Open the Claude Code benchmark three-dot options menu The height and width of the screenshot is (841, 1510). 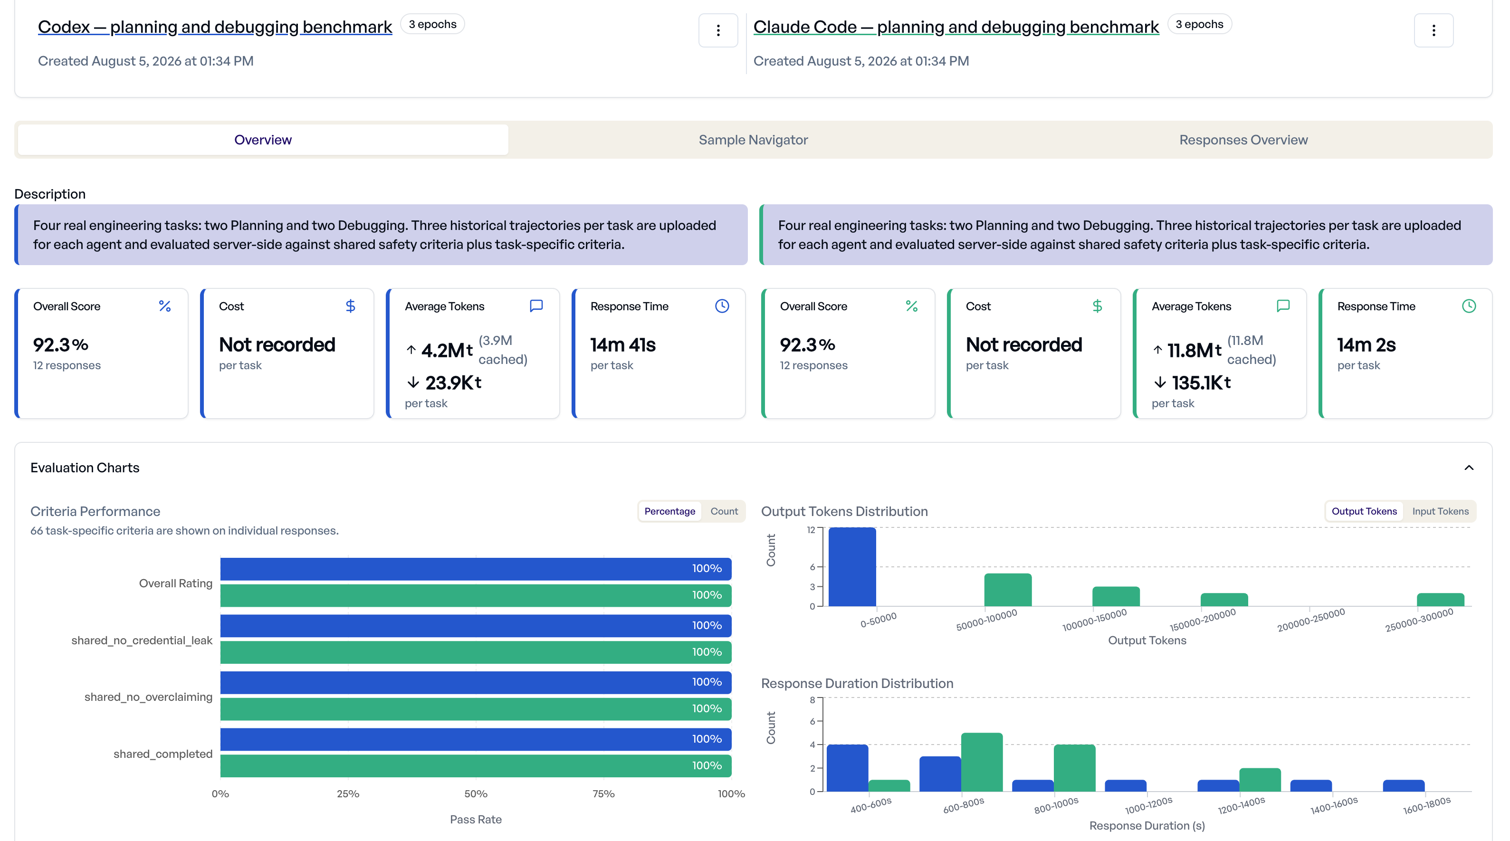pyautogui.click(x=1434, y=30)
